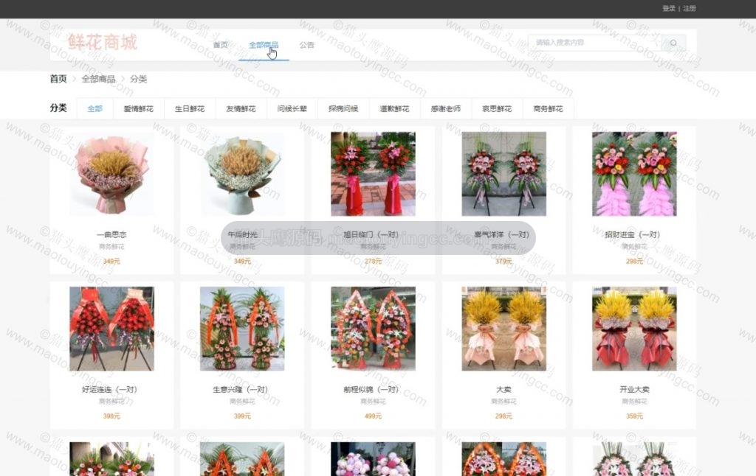Click 全部商品 in the breadcrumb

pyautogui.click(x=98, y=79)
